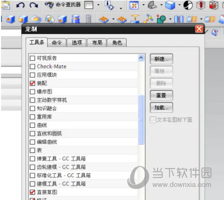Click the orange transparent box icon before dropdown
Screen dimensions: 224x200
(192, 19)
